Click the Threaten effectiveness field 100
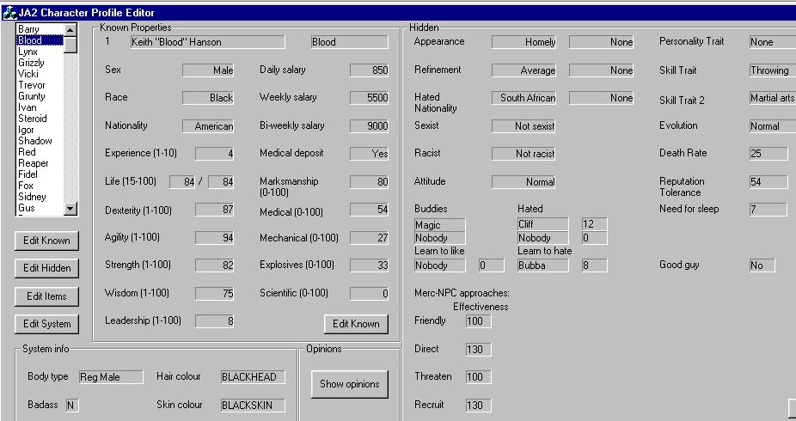This screenshot has width=796, height=421. pyautogui.click(x=478, y=377)
